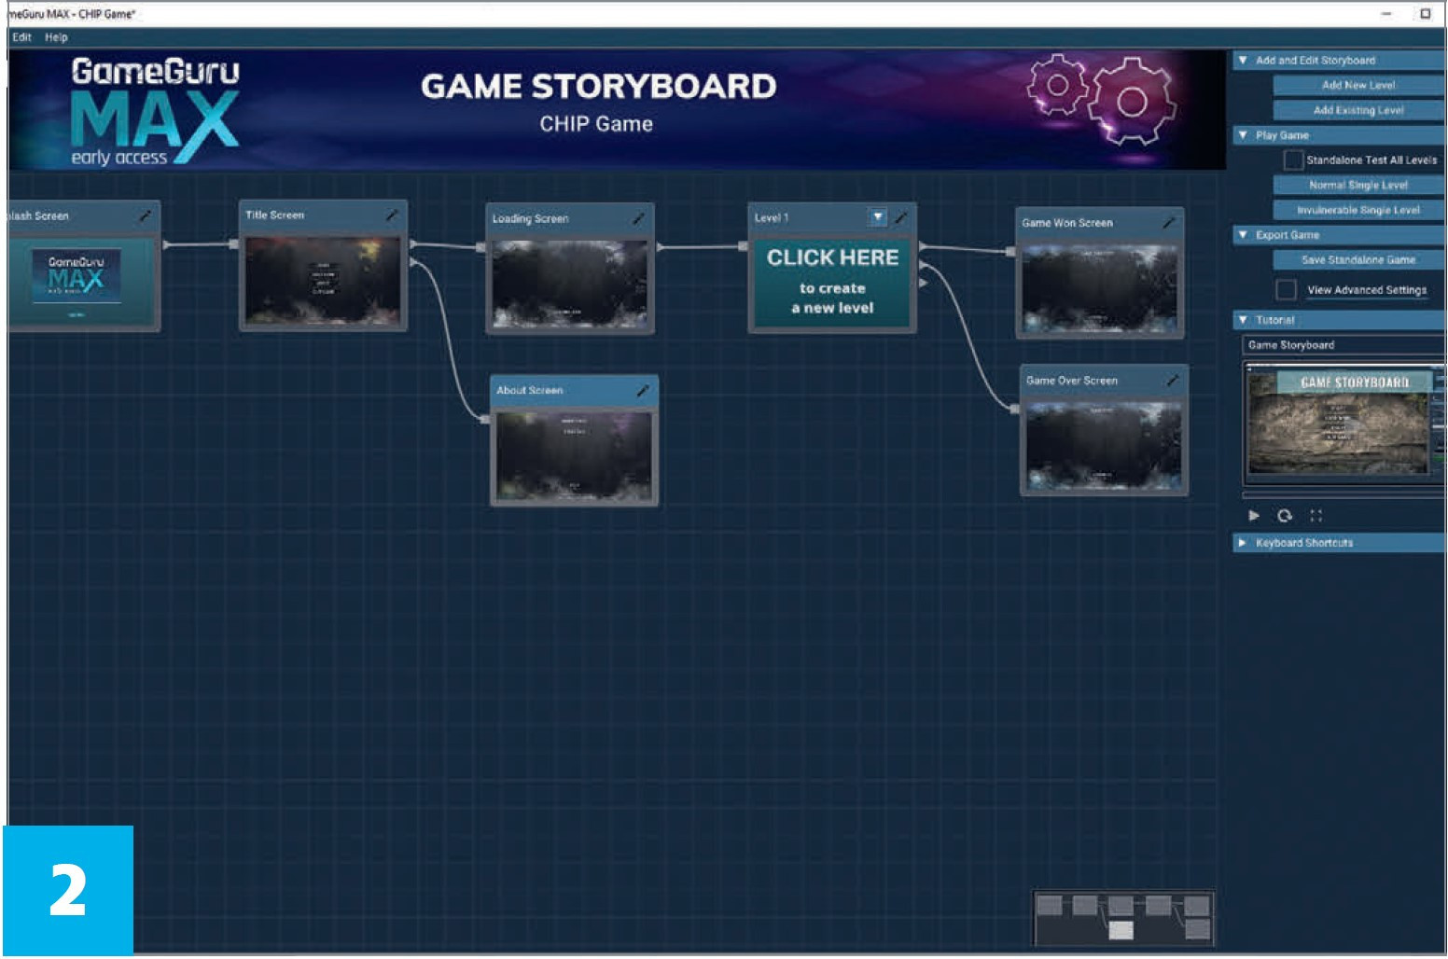Select the Loading Screen thumbnail
This screenshot has height=959, width=1448.
click(570, 284)
